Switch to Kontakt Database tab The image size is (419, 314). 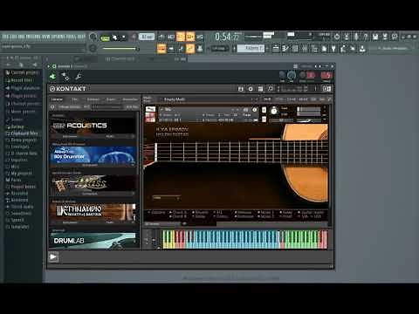[93, 99]
